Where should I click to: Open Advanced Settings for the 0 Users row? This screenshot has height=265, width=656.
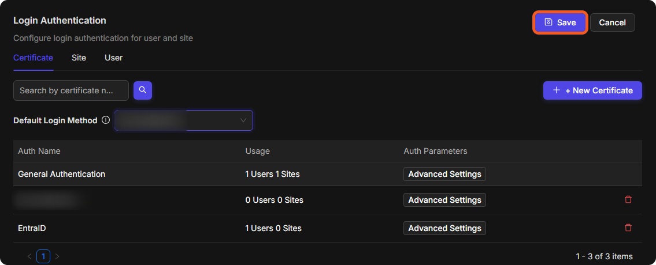pos(444,200)
